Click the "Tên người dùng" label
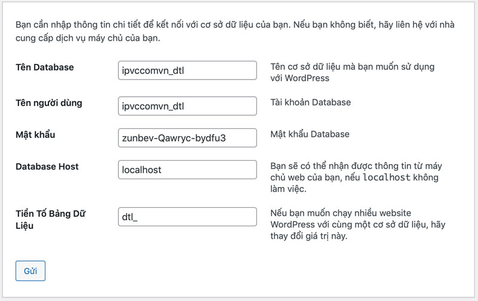 (x=49, y=103)
